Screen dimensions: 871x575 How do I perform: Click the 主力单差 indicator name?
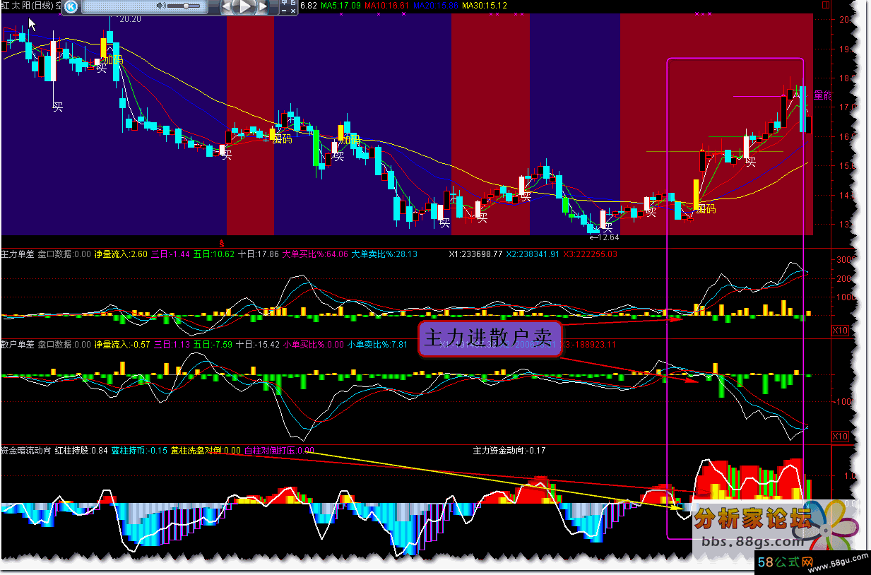pos(18,254)
